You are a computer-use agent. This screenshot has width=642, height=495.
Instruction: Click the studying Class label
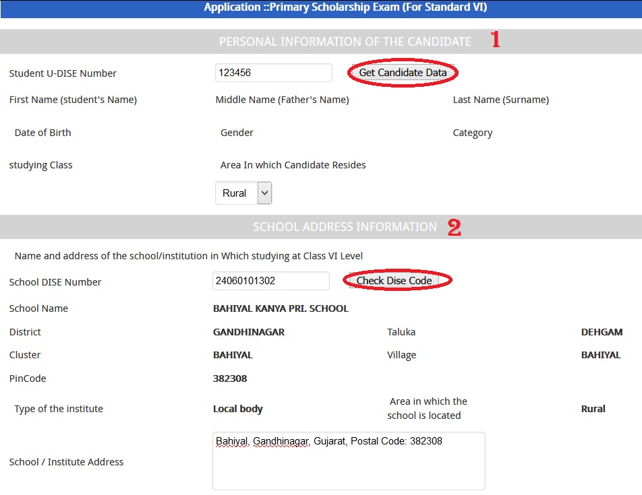point(40,165)
